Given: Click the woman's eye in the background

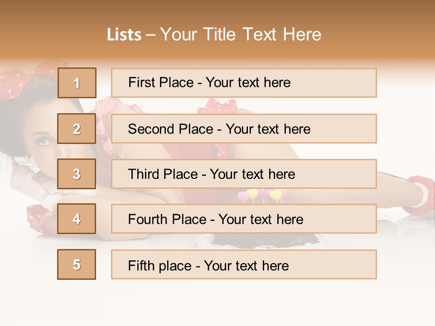Looking at the screenshot, I should pos(44,141).
